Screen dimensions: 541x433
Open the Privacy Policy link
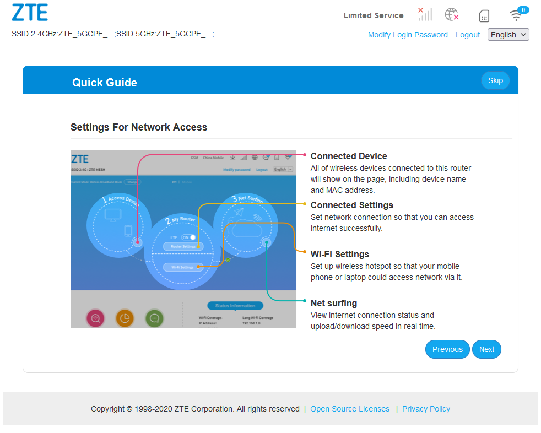[426, 409]
